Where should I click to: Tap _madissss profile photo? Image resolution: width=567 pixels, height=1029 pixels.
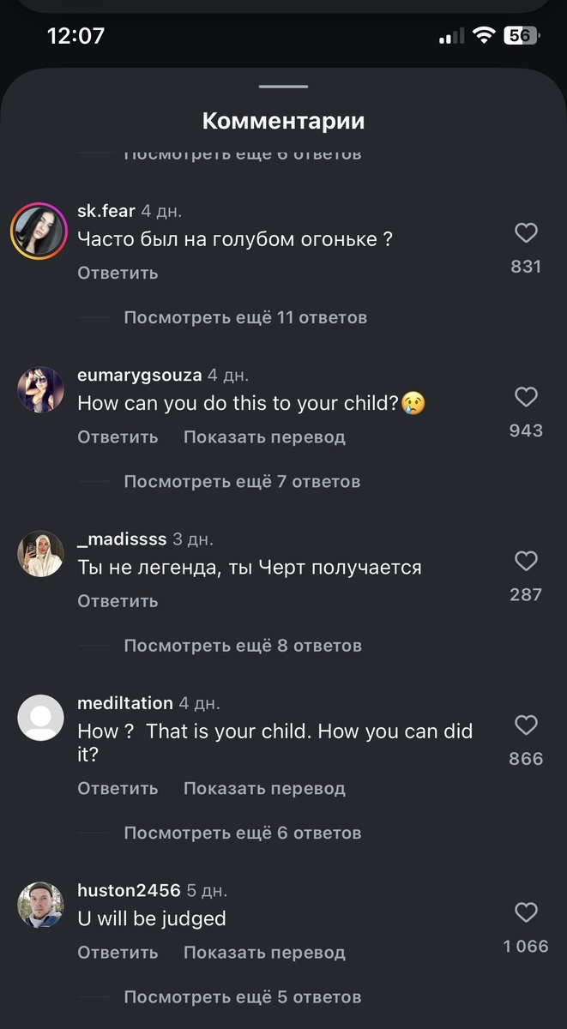point(40,554)
